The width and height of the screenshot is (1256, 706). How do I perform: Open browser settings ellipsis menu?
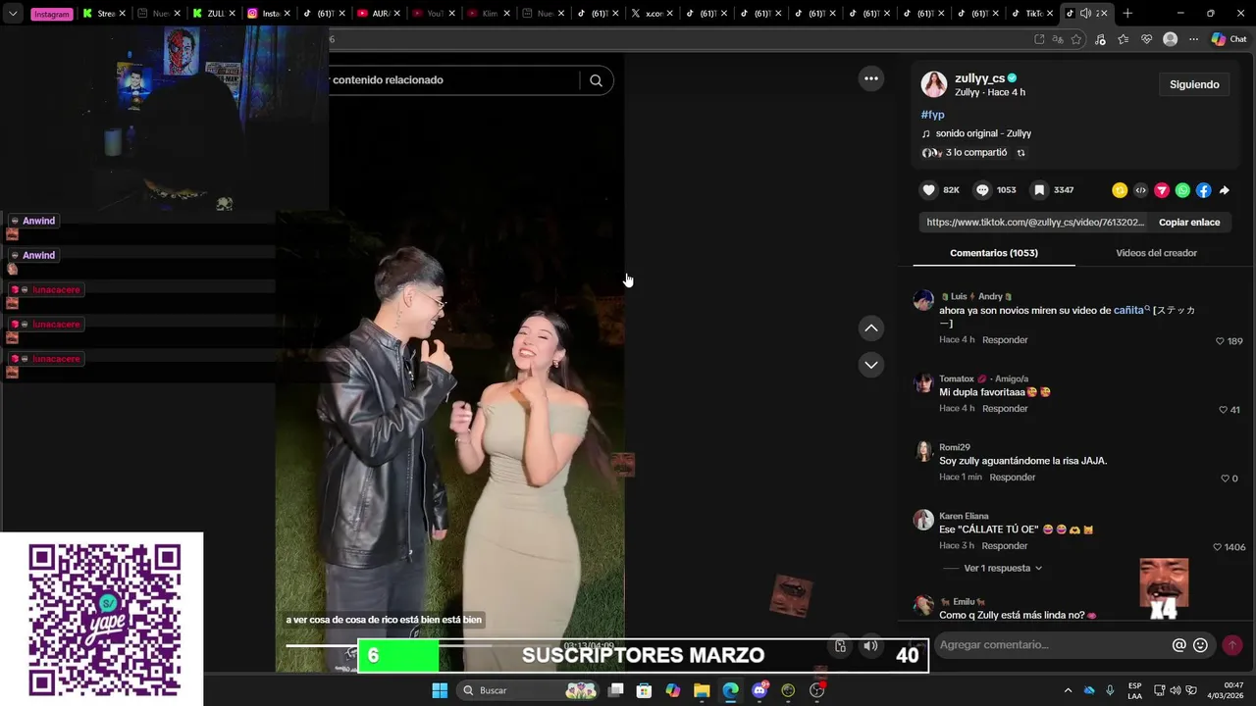[1193, 39]
